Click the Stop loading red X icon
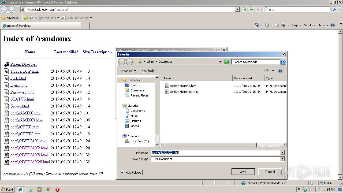Image resolution: width=343 pixels, height=193 pixels. click(x=258, y=9)
